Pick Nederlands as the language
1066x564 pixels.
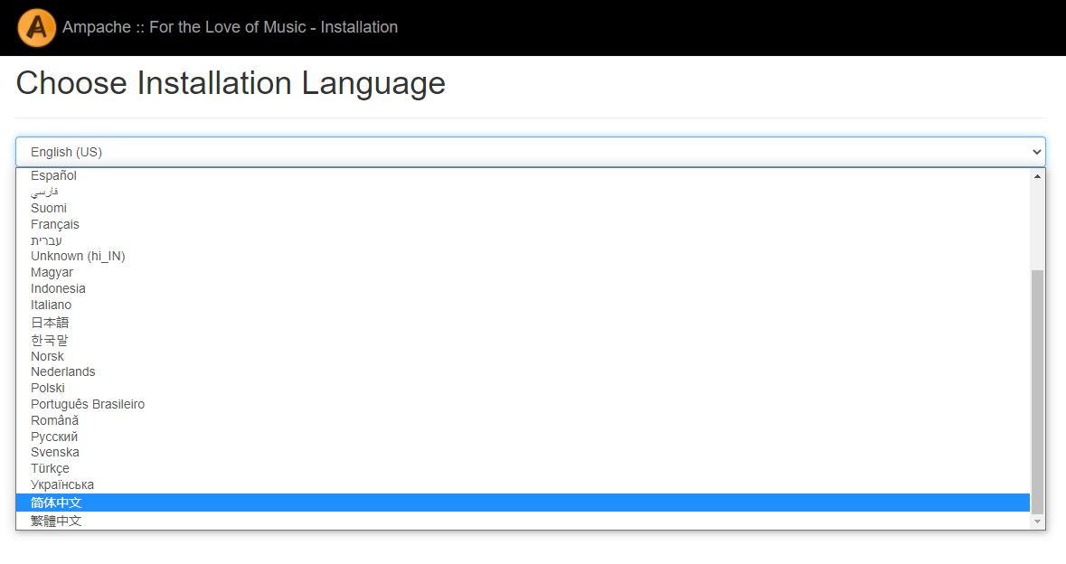tap(523, 371)
